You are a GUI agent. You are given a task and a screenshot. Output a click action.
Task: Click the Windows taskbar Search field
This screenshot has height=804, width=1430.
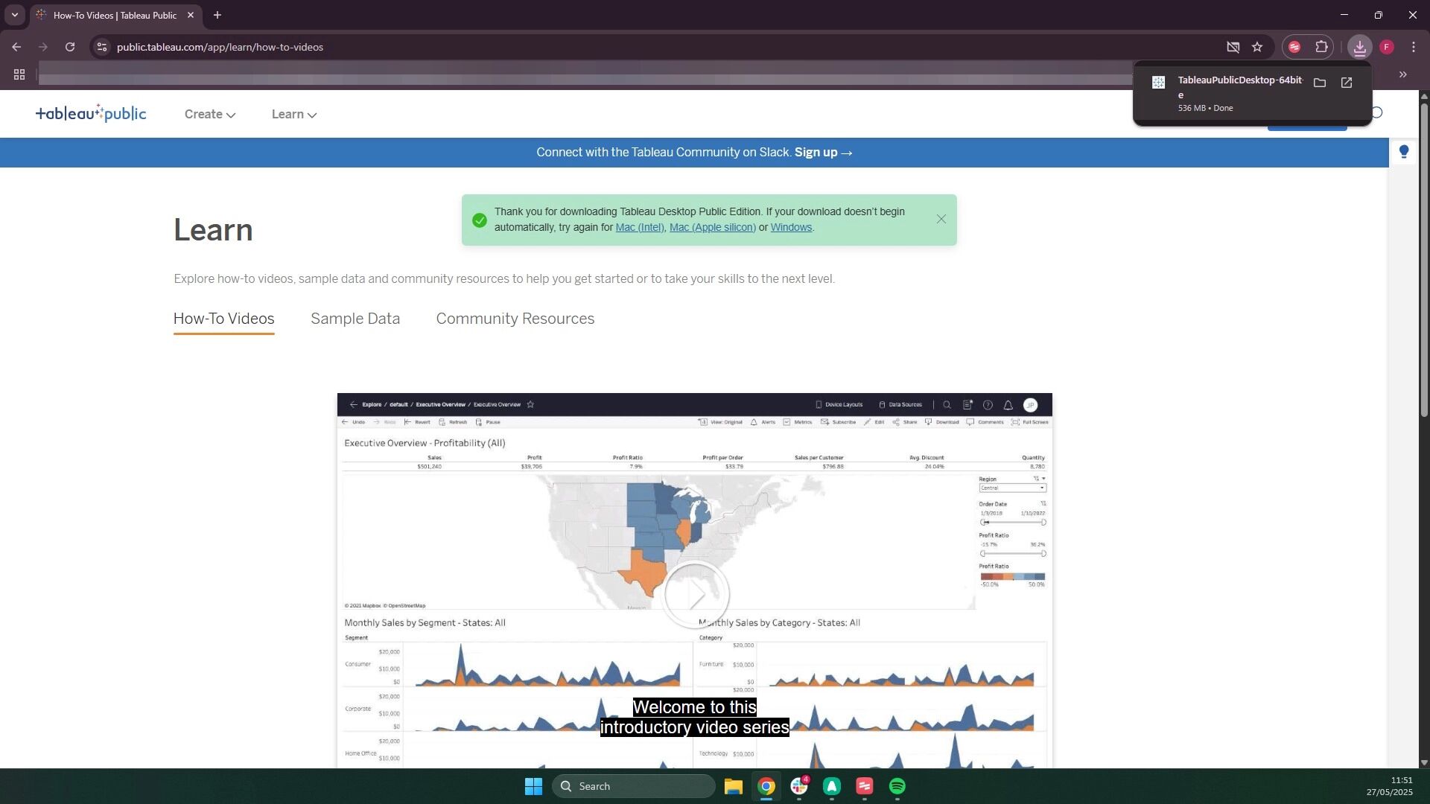[634, 786]
